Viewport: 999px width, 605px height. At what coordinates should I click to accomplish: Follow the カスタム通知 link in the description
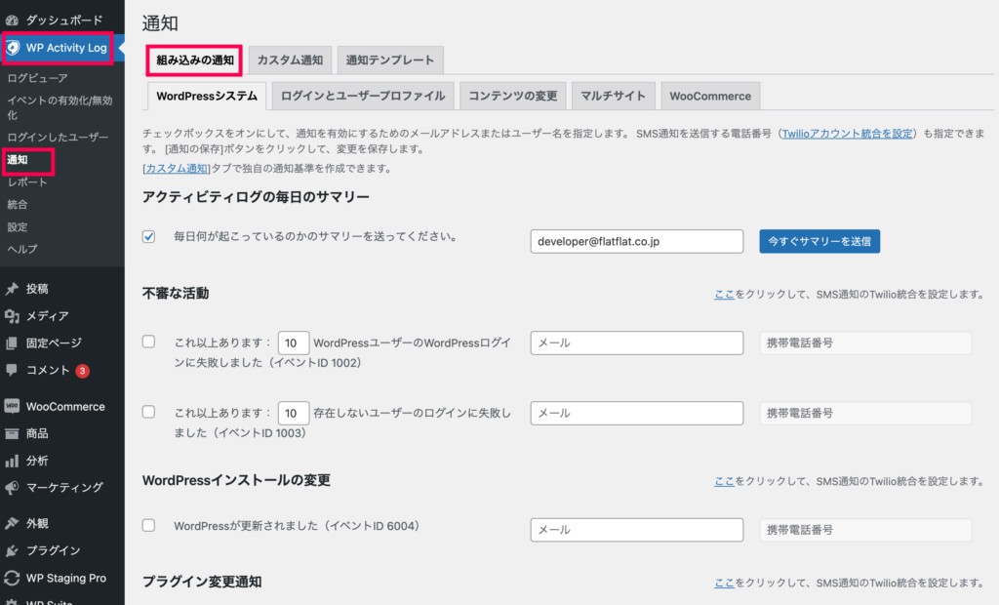[x=177, y=168]
